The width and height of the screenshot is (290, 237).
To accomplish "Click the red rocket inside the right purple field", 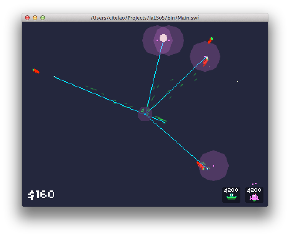I will click(x=205, y=62).
